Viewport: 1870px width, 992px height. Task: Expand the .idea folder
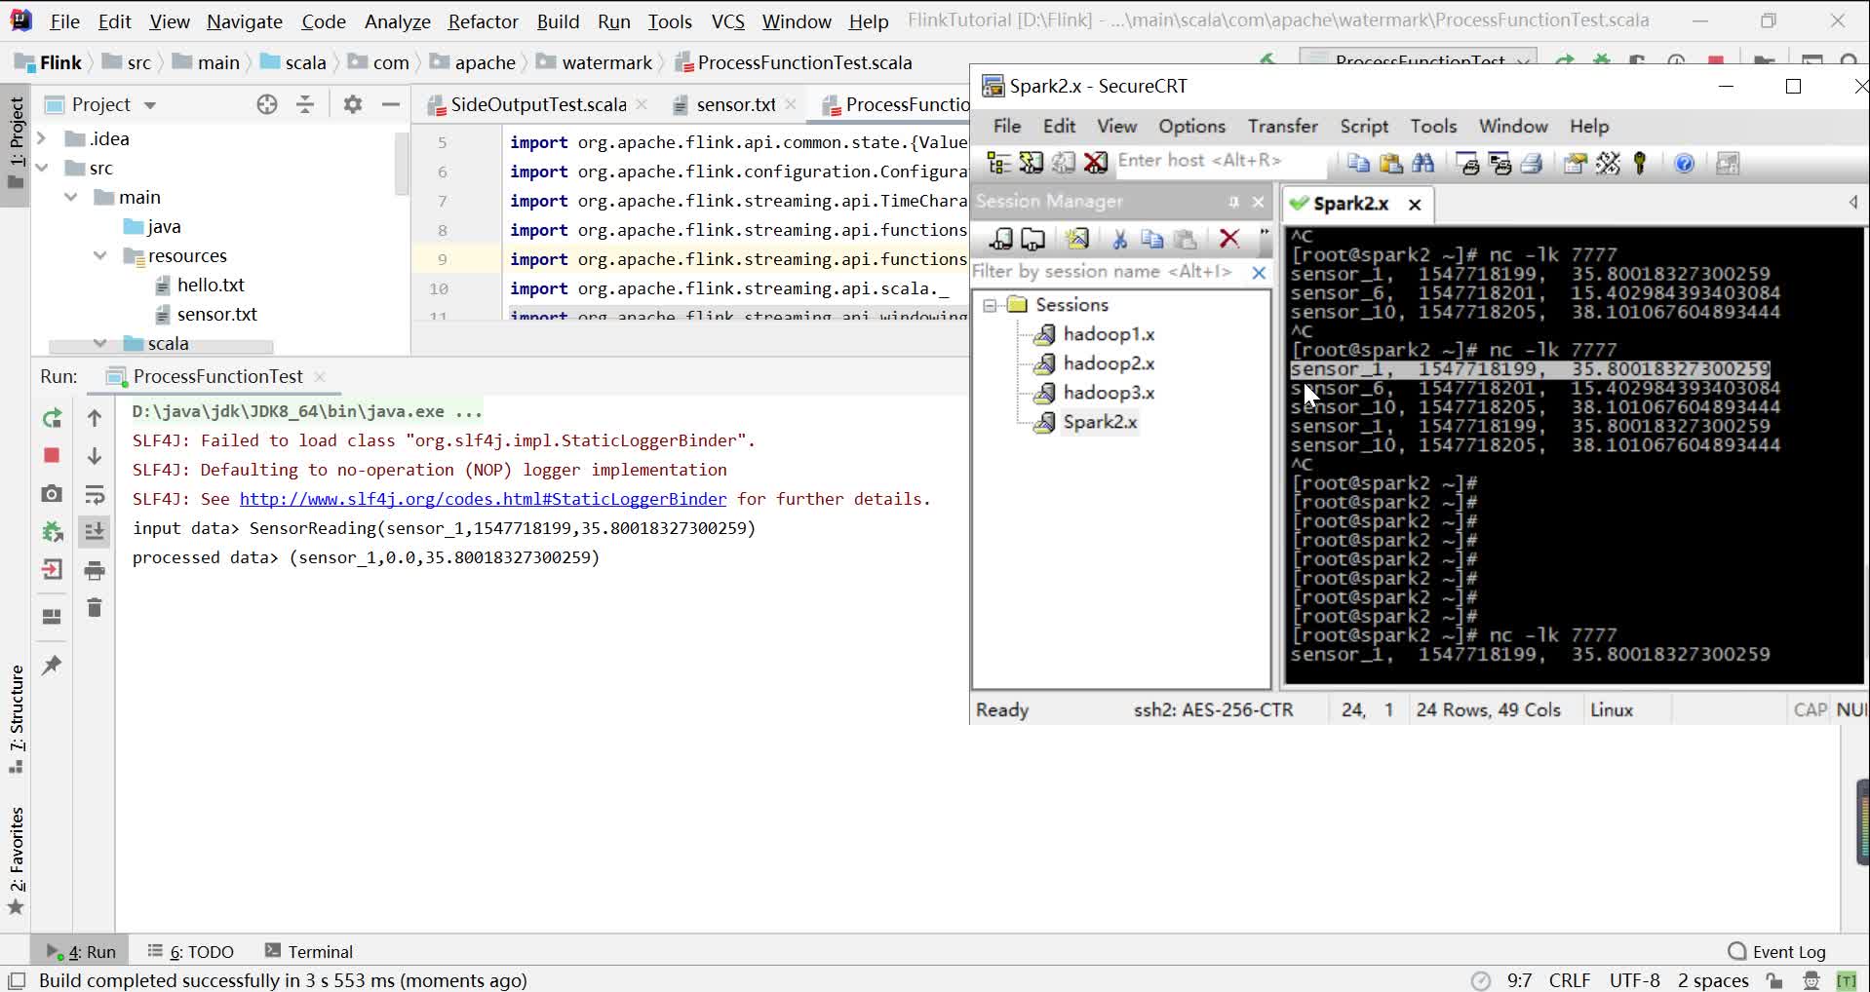[42, 138]
